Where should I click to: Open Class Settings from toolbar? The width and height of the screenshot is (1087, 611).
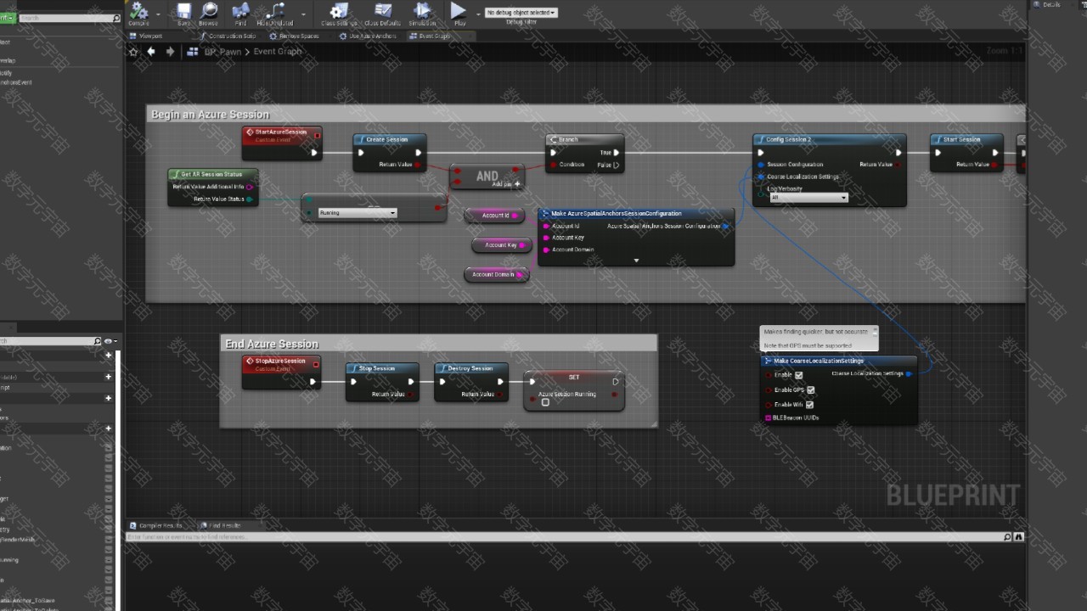click(x=339, y=14)
